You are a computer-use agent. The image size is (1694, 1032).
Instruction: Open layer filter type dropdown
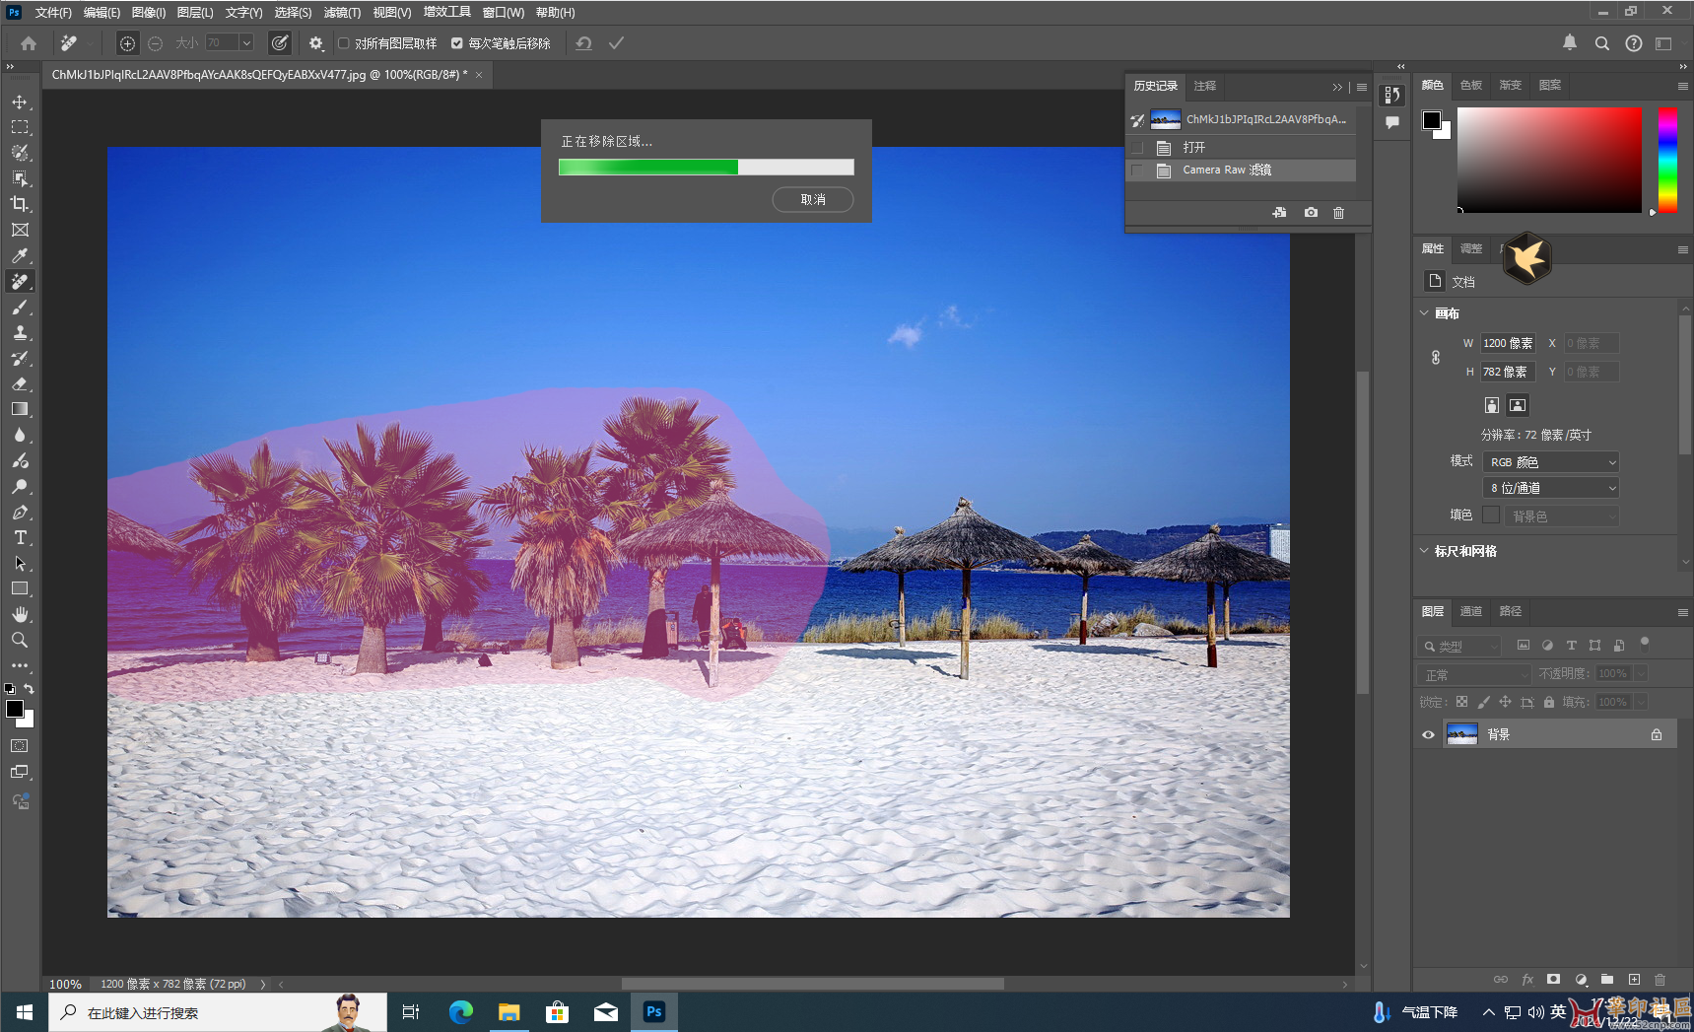click(x=1459, y=647)
